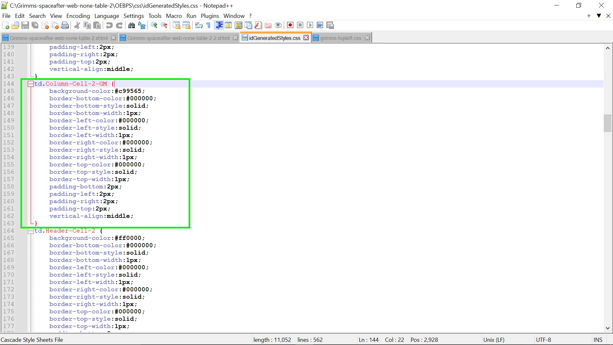Click the Print icon in toolbar
This screenshot has height=345, width=613.
(x=65, y=26)
